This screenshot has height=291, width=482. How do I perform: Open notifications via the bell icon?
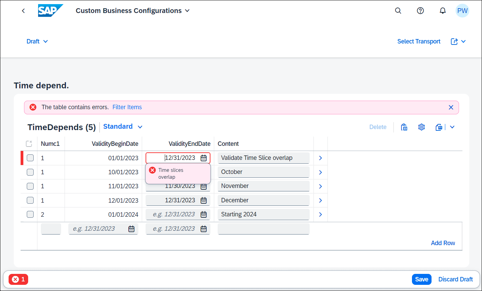(x=443, y=11)
